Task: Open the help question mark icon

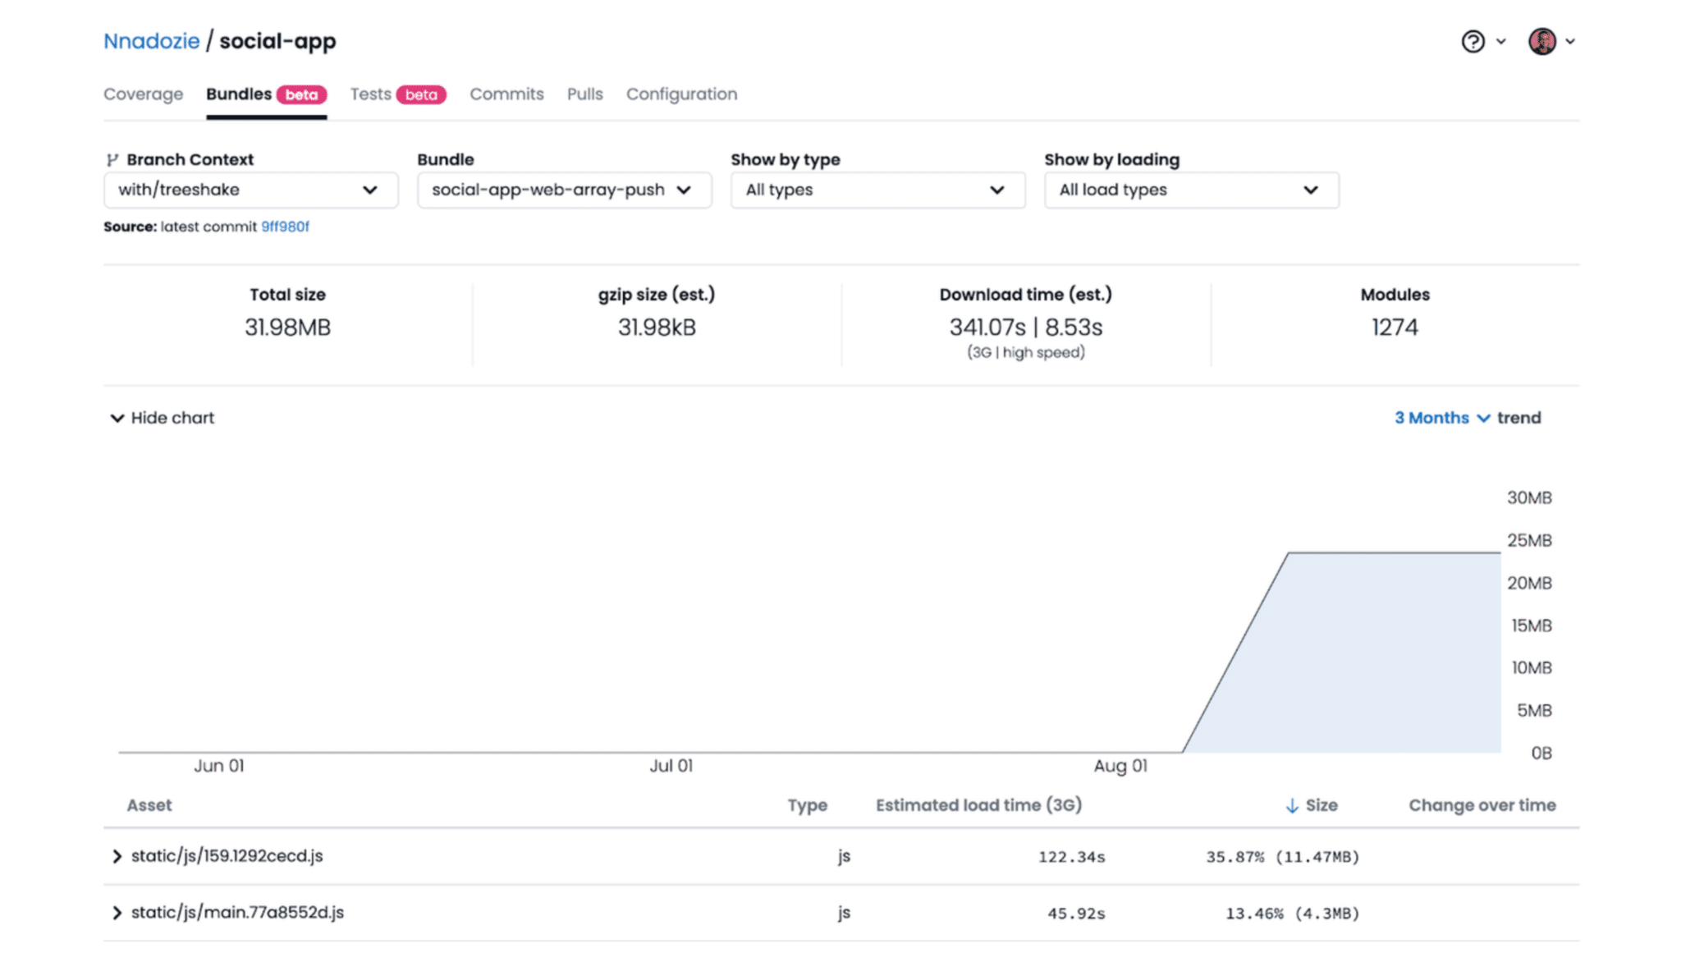Action: 1473,41
